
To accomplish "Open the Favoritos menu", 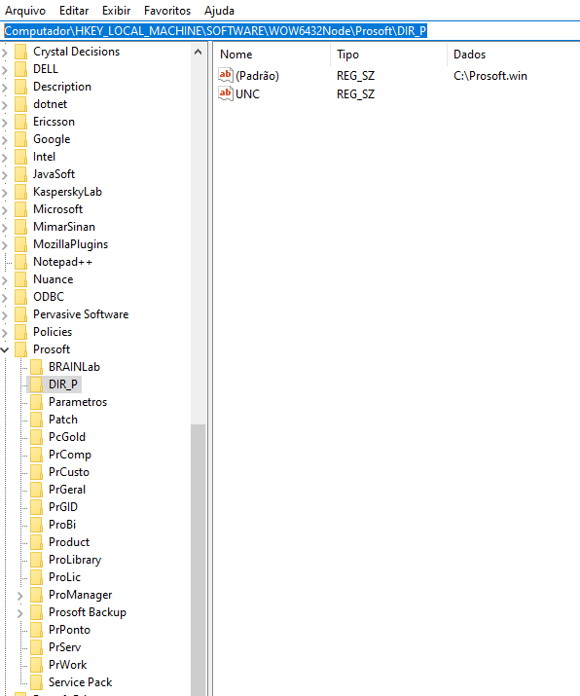I will coord(167,10).
